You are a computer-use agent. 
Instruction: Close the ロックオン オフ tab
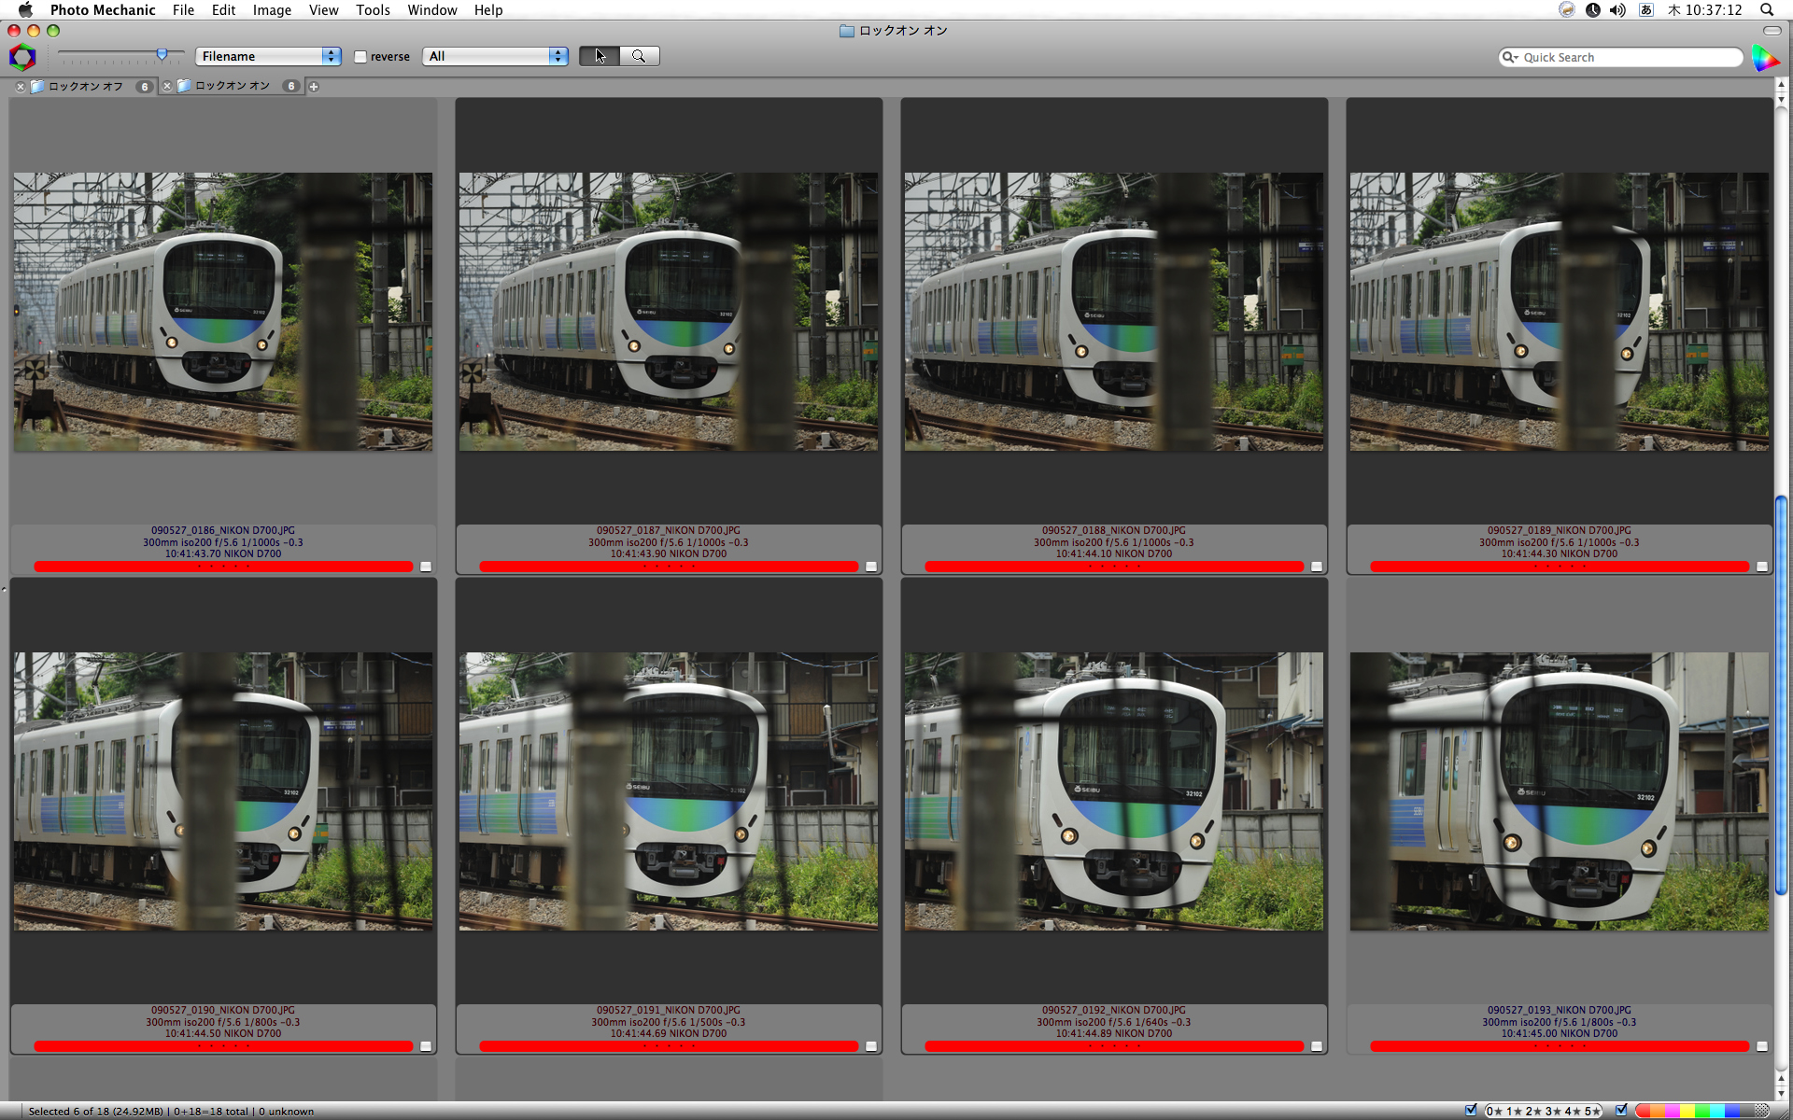21,87
